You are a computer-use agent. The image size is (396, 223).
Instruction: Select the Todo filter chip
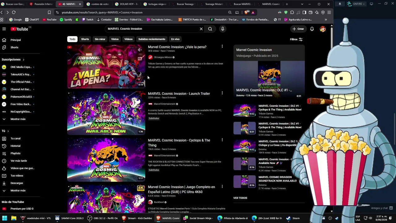click(x=72, y=39)
